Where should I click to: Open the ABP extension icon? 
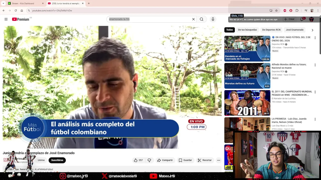coord(285,10)
